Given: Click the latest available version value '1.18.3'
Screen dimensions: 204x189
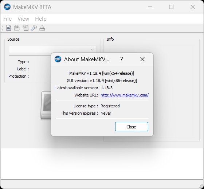Looking at the screenshot, I should coord(107,88).
